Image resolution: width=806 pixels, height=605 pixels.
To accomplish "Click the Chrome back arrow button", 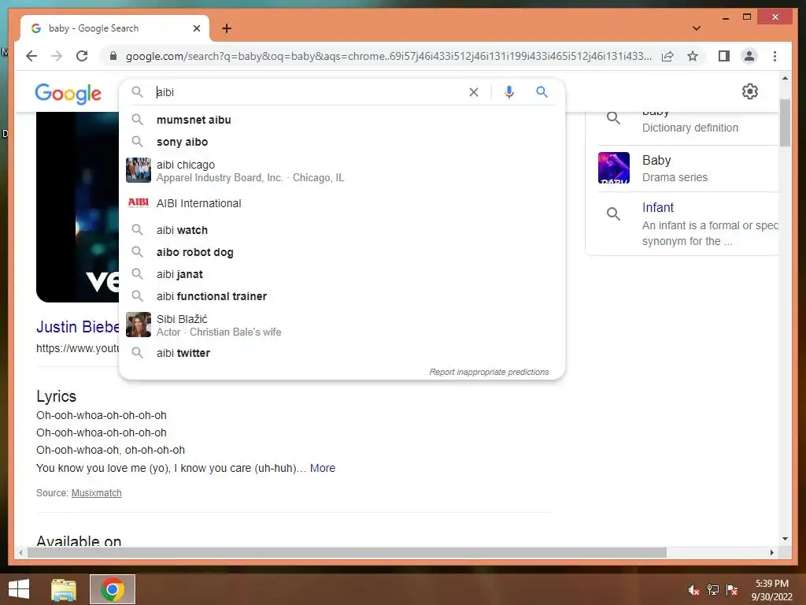I will pos(31,56).
